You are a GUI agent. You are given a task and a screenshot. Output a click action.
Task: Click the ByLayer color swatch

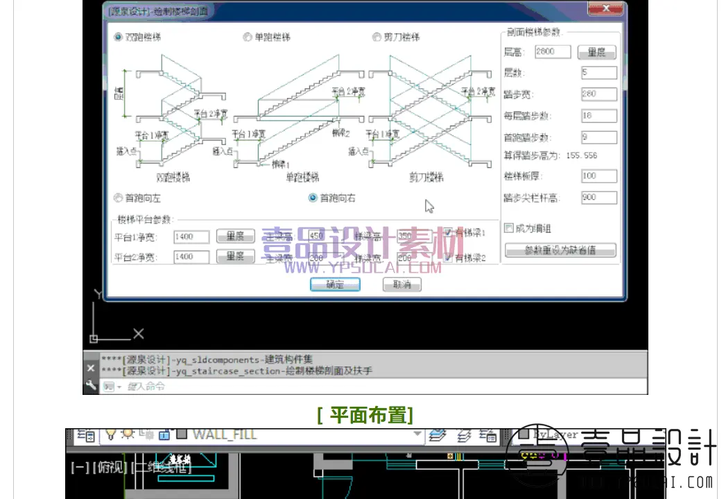pyautogui.click(x=524, y=434)
